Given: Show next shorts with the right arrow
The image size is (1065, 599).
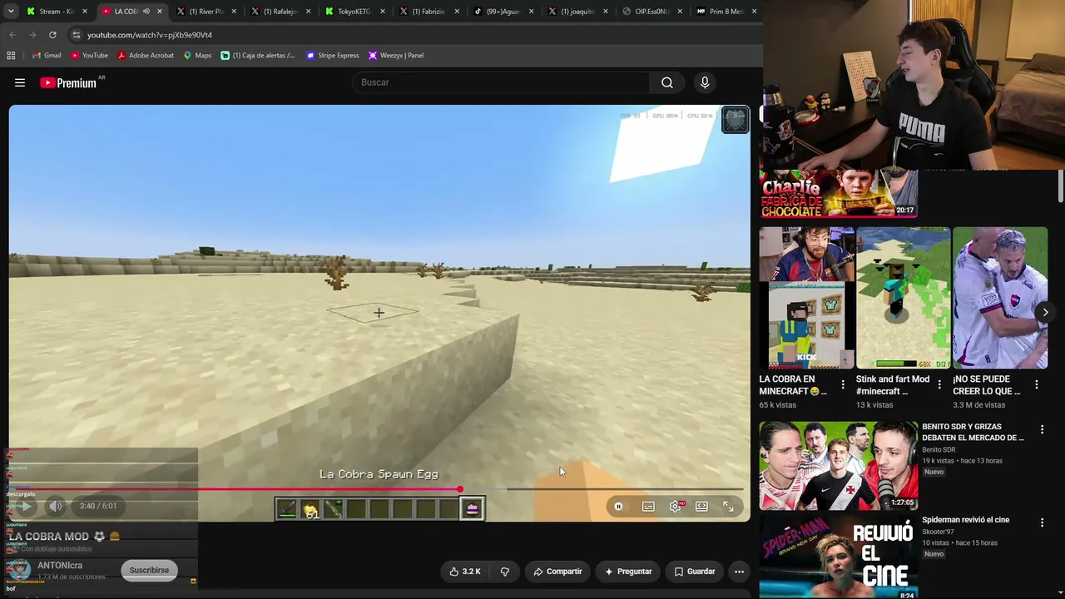Looking at the screenshot, I should click(x=1045, y=312).
